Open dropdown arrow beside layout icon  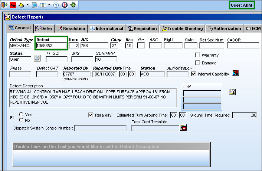[49, 5]
